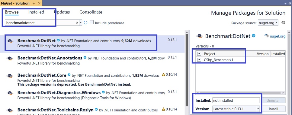Open the Package source dropdown

click(268, 23)
